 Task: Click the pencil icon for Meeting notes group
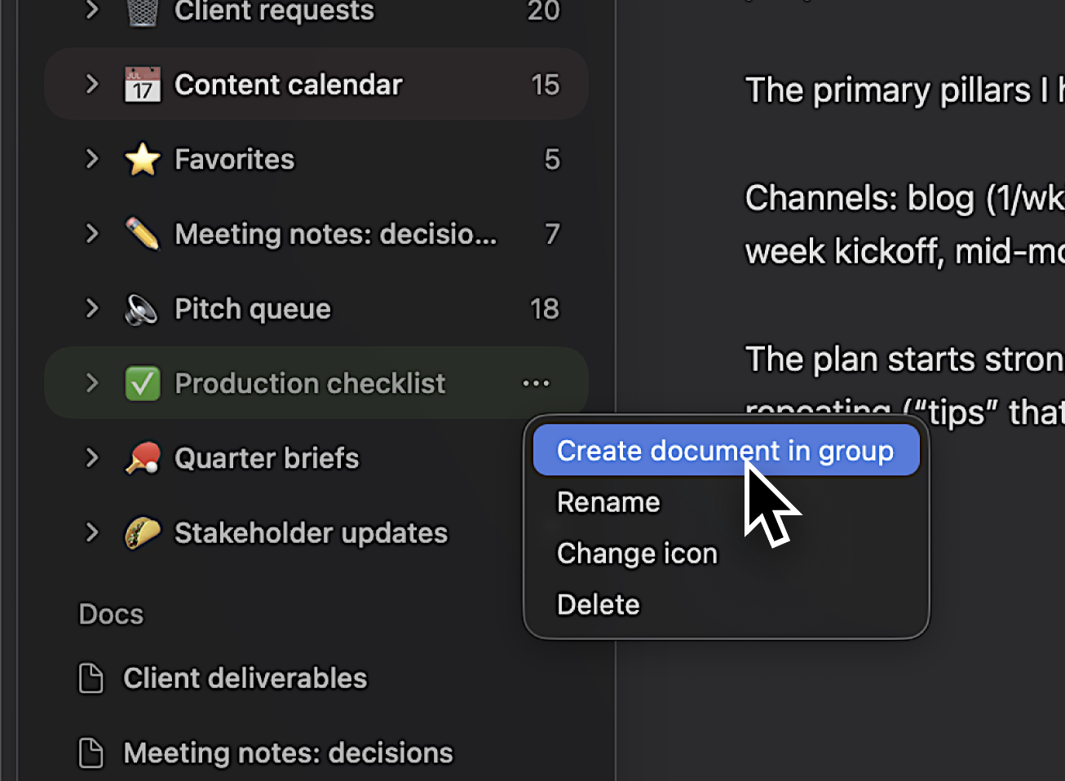point(143,235)
